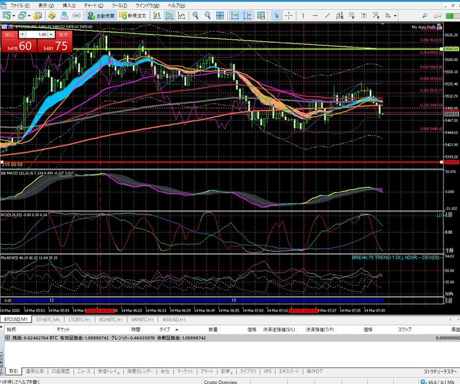Click the zoom out magnifier icon

[x=208, y=16]
